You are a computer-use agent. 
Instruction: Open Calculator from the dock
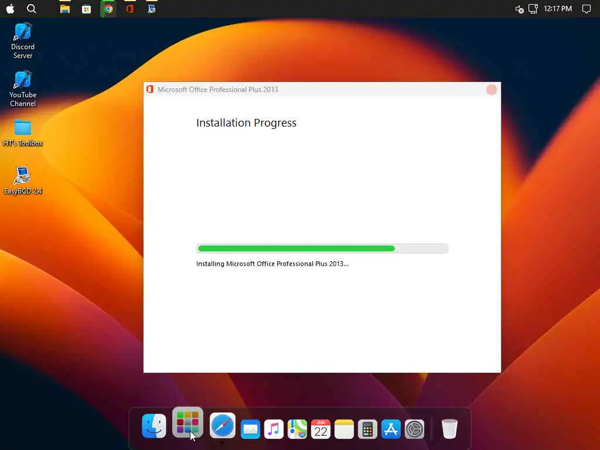(367, 429)
